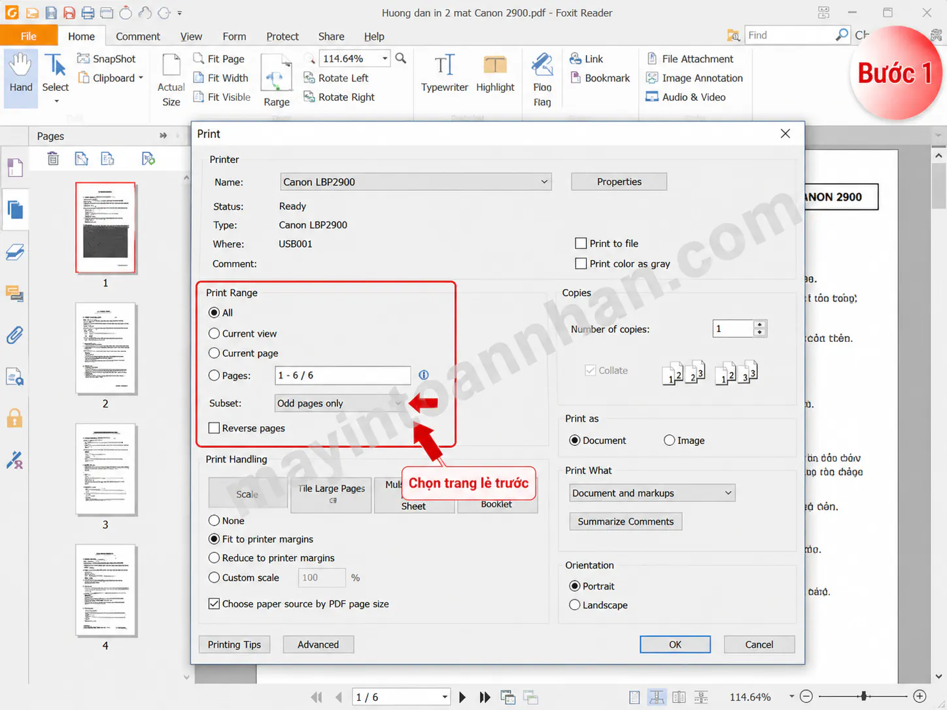
Task: Rotate the page right
Action: [339, 97]
